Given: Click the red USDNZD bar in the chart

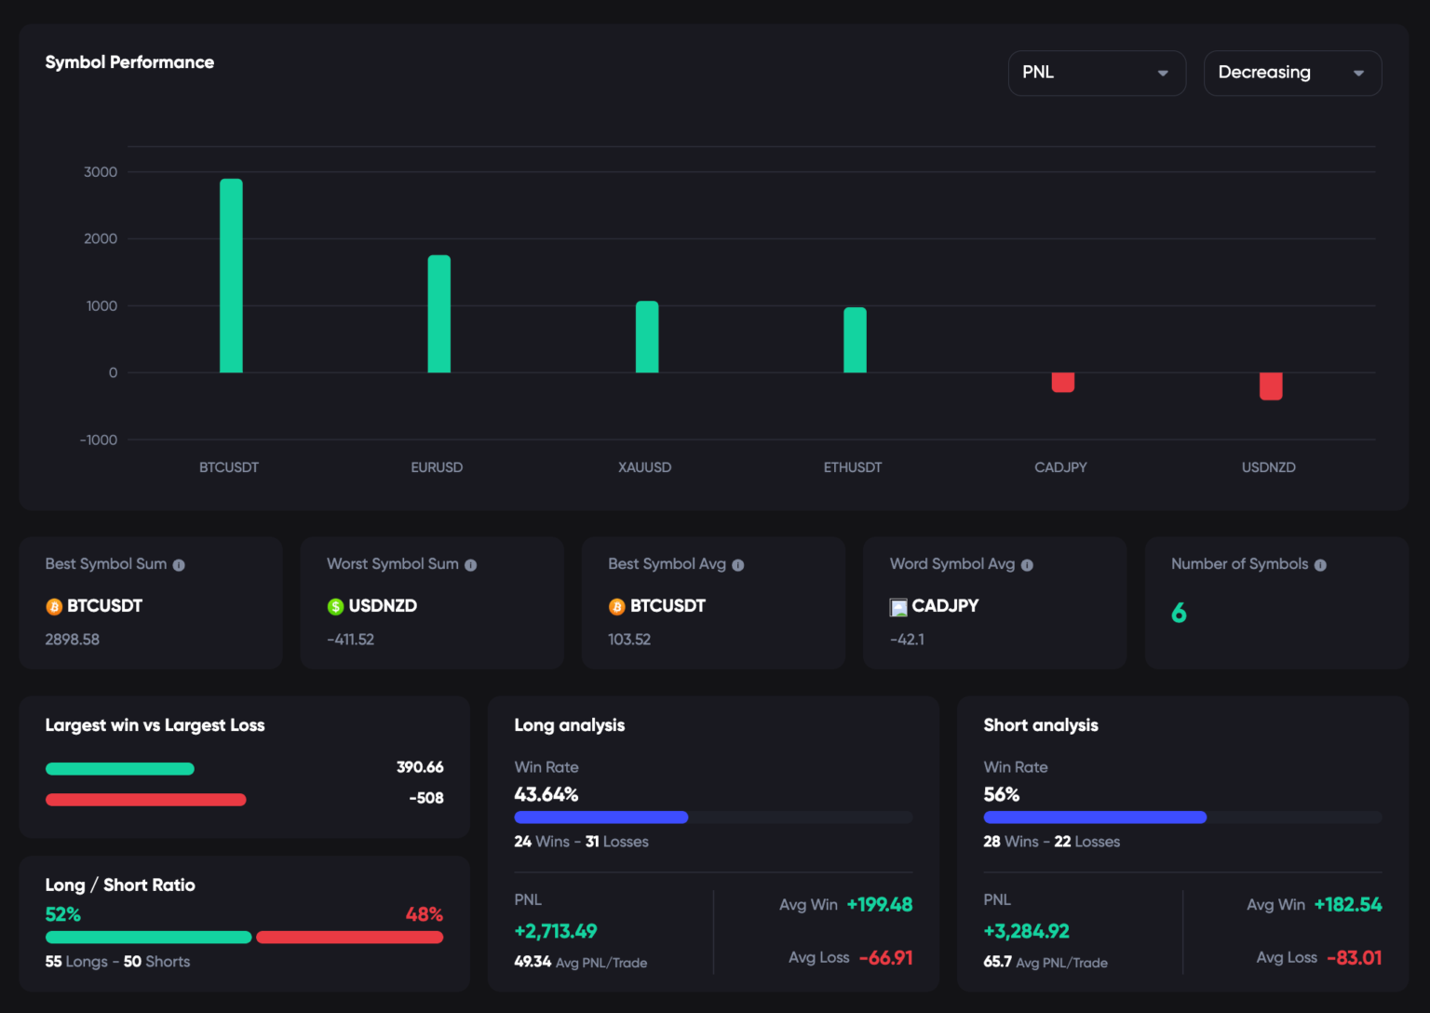Looking at the screenshot, I should [x=1270, y=385].
